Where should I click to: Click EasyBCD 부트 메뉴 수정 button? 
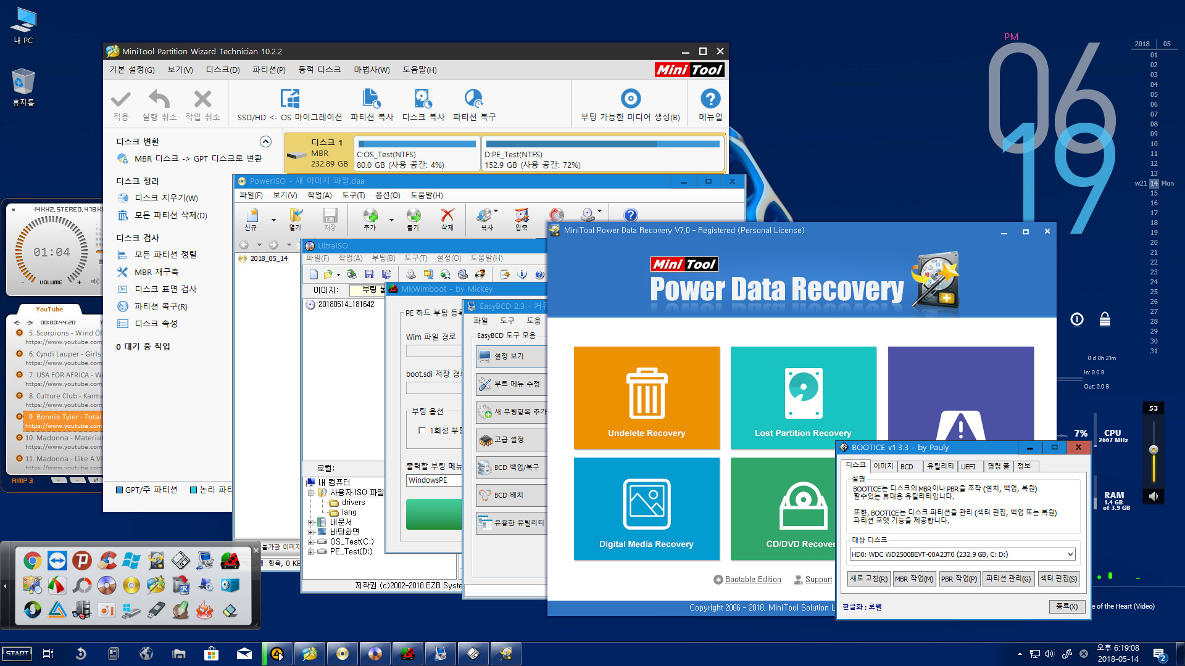pos(511,384)
